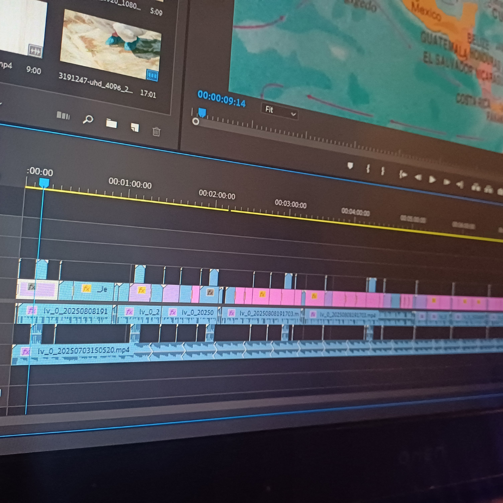
Task: Click the New Item icon in Project panel
Action: pos(135,127)
